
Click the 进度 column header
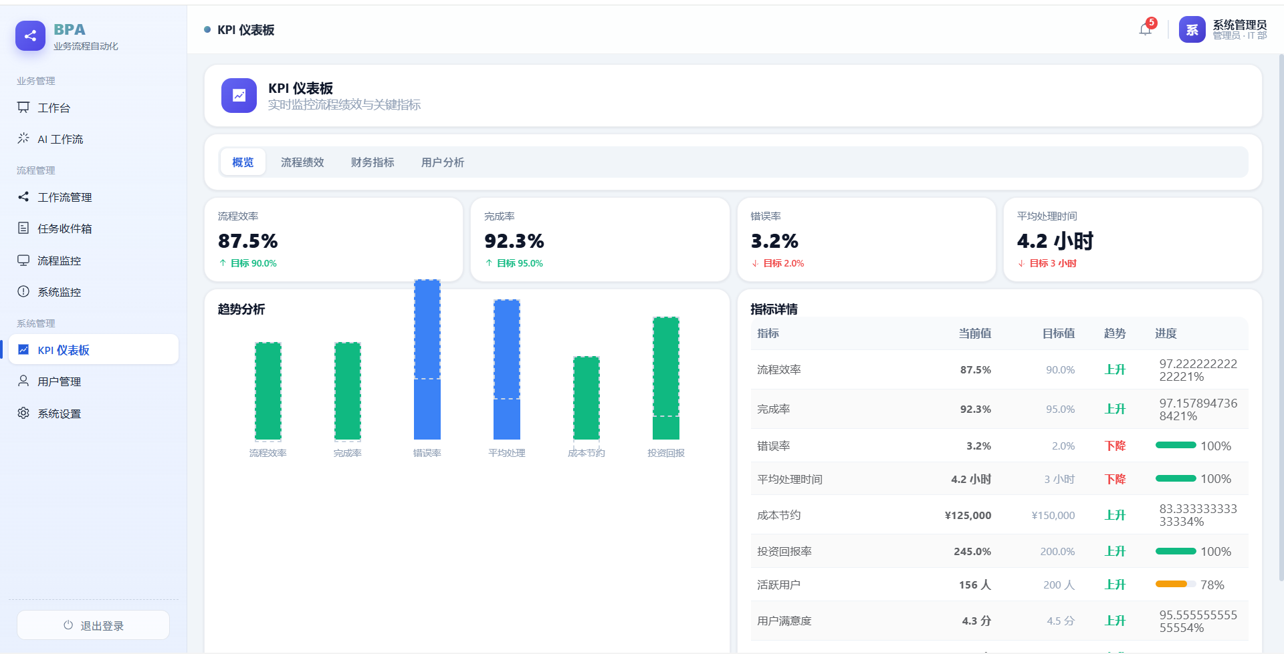click(1166, 333)
